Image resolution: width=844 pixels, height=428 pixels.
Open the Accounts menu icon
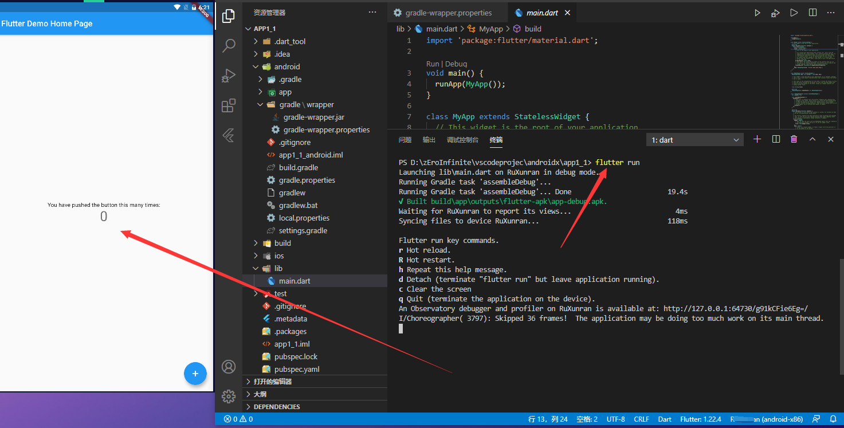[229, 367]
